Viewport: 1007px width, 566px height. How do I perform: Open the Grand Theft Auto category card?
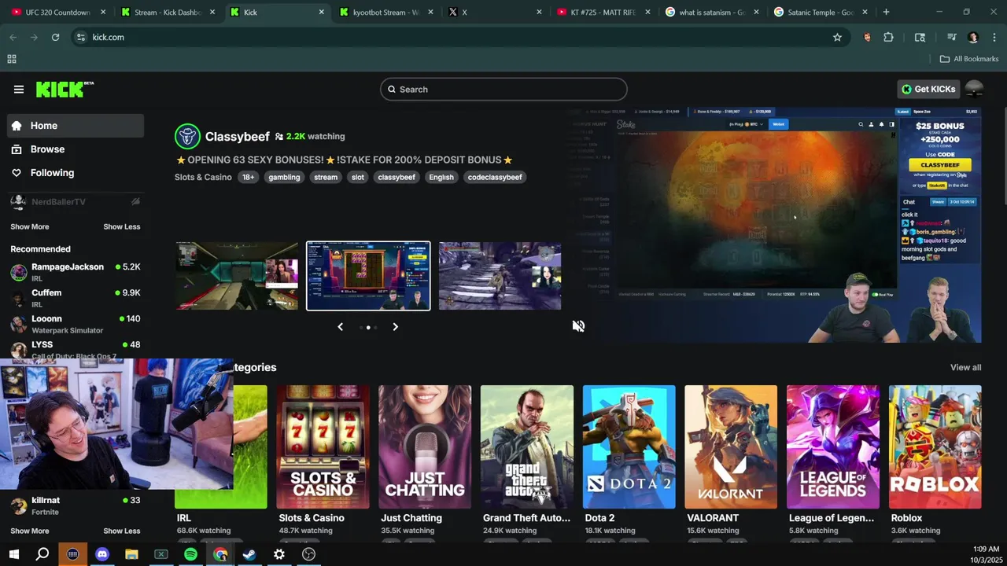[527, 447]
